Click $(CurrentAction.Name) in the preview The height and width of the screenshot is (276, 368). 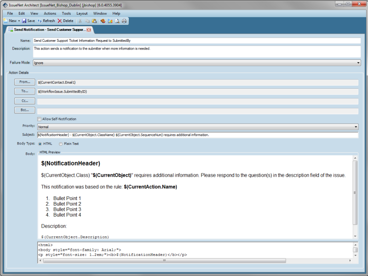point(150,187)
